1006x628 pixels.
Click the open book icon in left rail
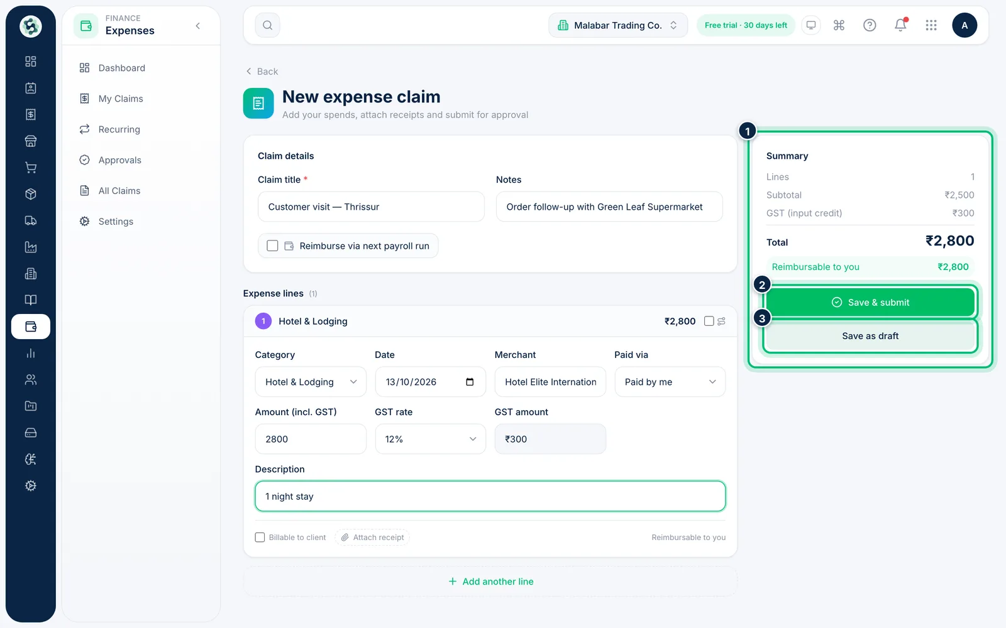pos(31,300)
